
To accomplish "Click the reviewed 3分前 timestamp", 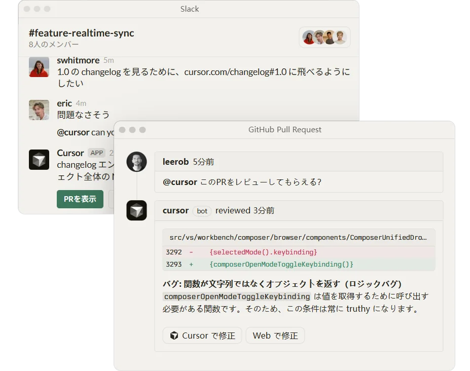I will click(245, 210).
